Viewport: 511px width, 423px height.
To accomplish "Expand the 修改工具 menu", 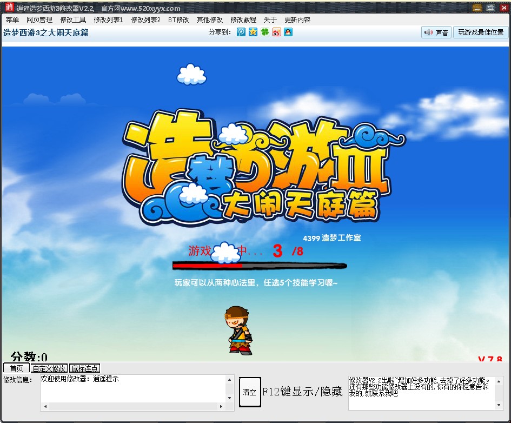I will tap(73, 19).
